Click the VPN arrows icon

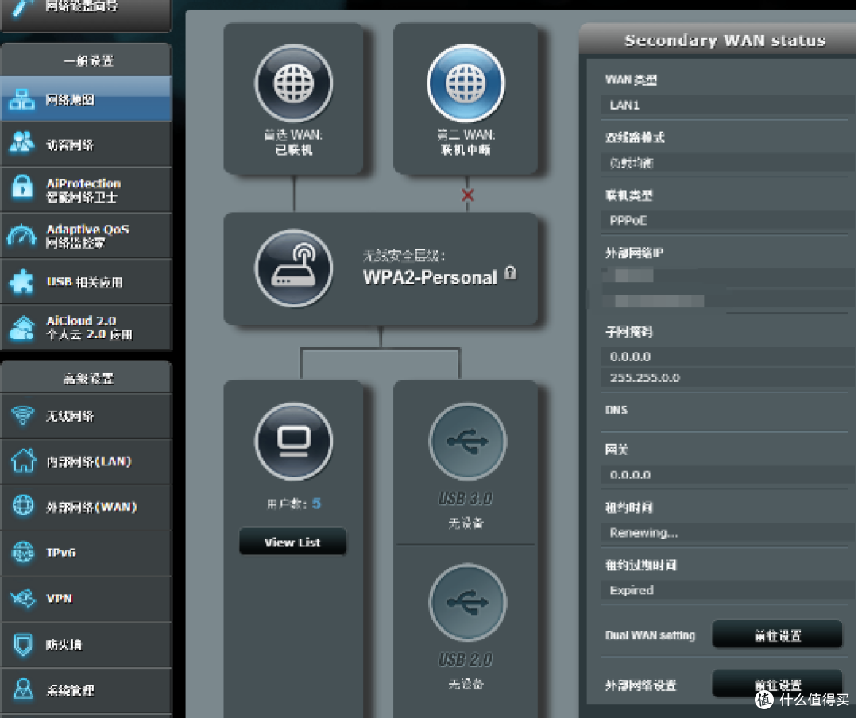pos(23,598)
